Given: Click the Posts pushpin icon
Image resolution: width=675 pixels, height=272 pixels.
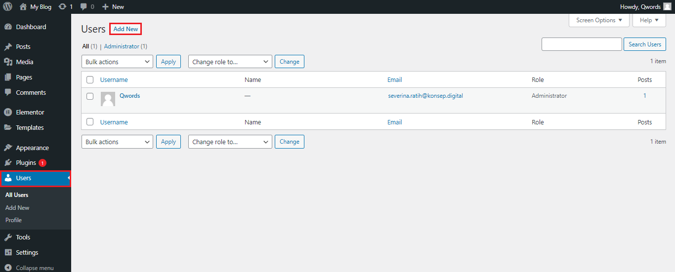Looking at the screenshot, I should point(8,47).
